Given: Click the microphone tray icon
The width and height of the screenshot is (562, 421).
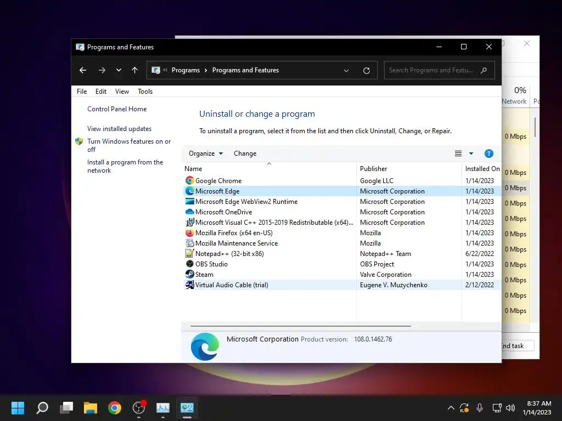Looking at the screenshot, I should click(x=480, y=408).
